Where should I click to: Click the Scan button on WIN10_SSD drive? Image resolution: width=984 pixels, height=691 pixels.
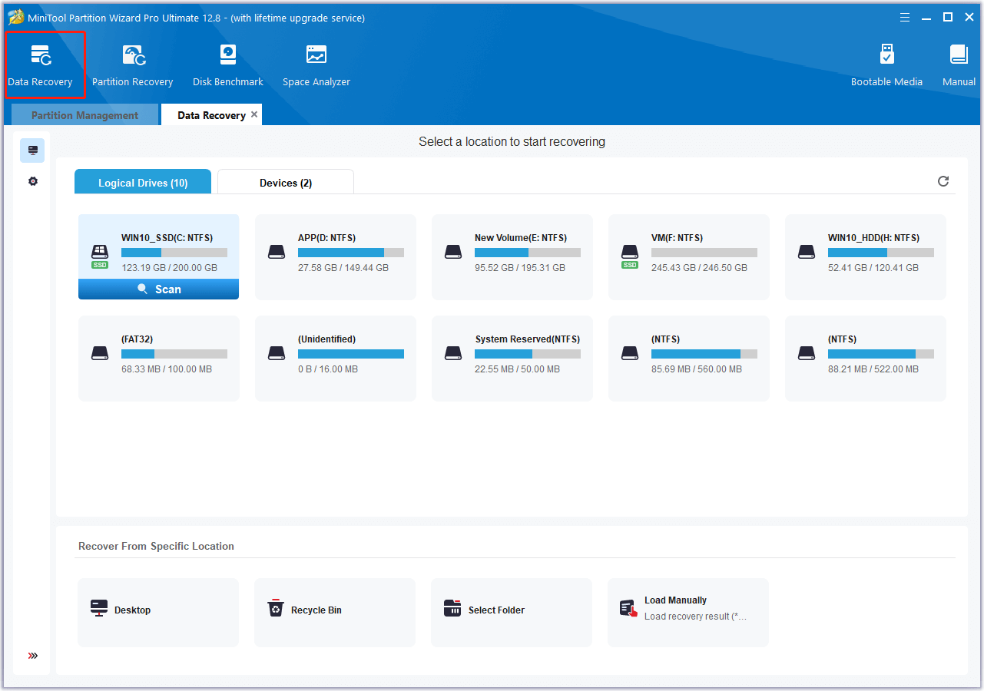point(159,289)
